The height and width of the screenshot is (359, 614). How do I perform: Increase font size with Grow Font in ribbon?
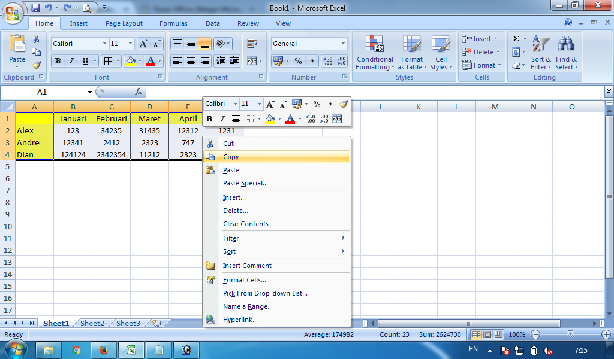click(143, 44)
